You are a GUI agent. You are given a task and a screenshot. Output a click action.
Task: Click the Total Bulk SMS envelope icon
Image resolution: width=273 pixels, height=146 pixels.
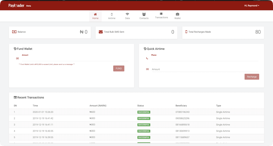tap(101, 32)
